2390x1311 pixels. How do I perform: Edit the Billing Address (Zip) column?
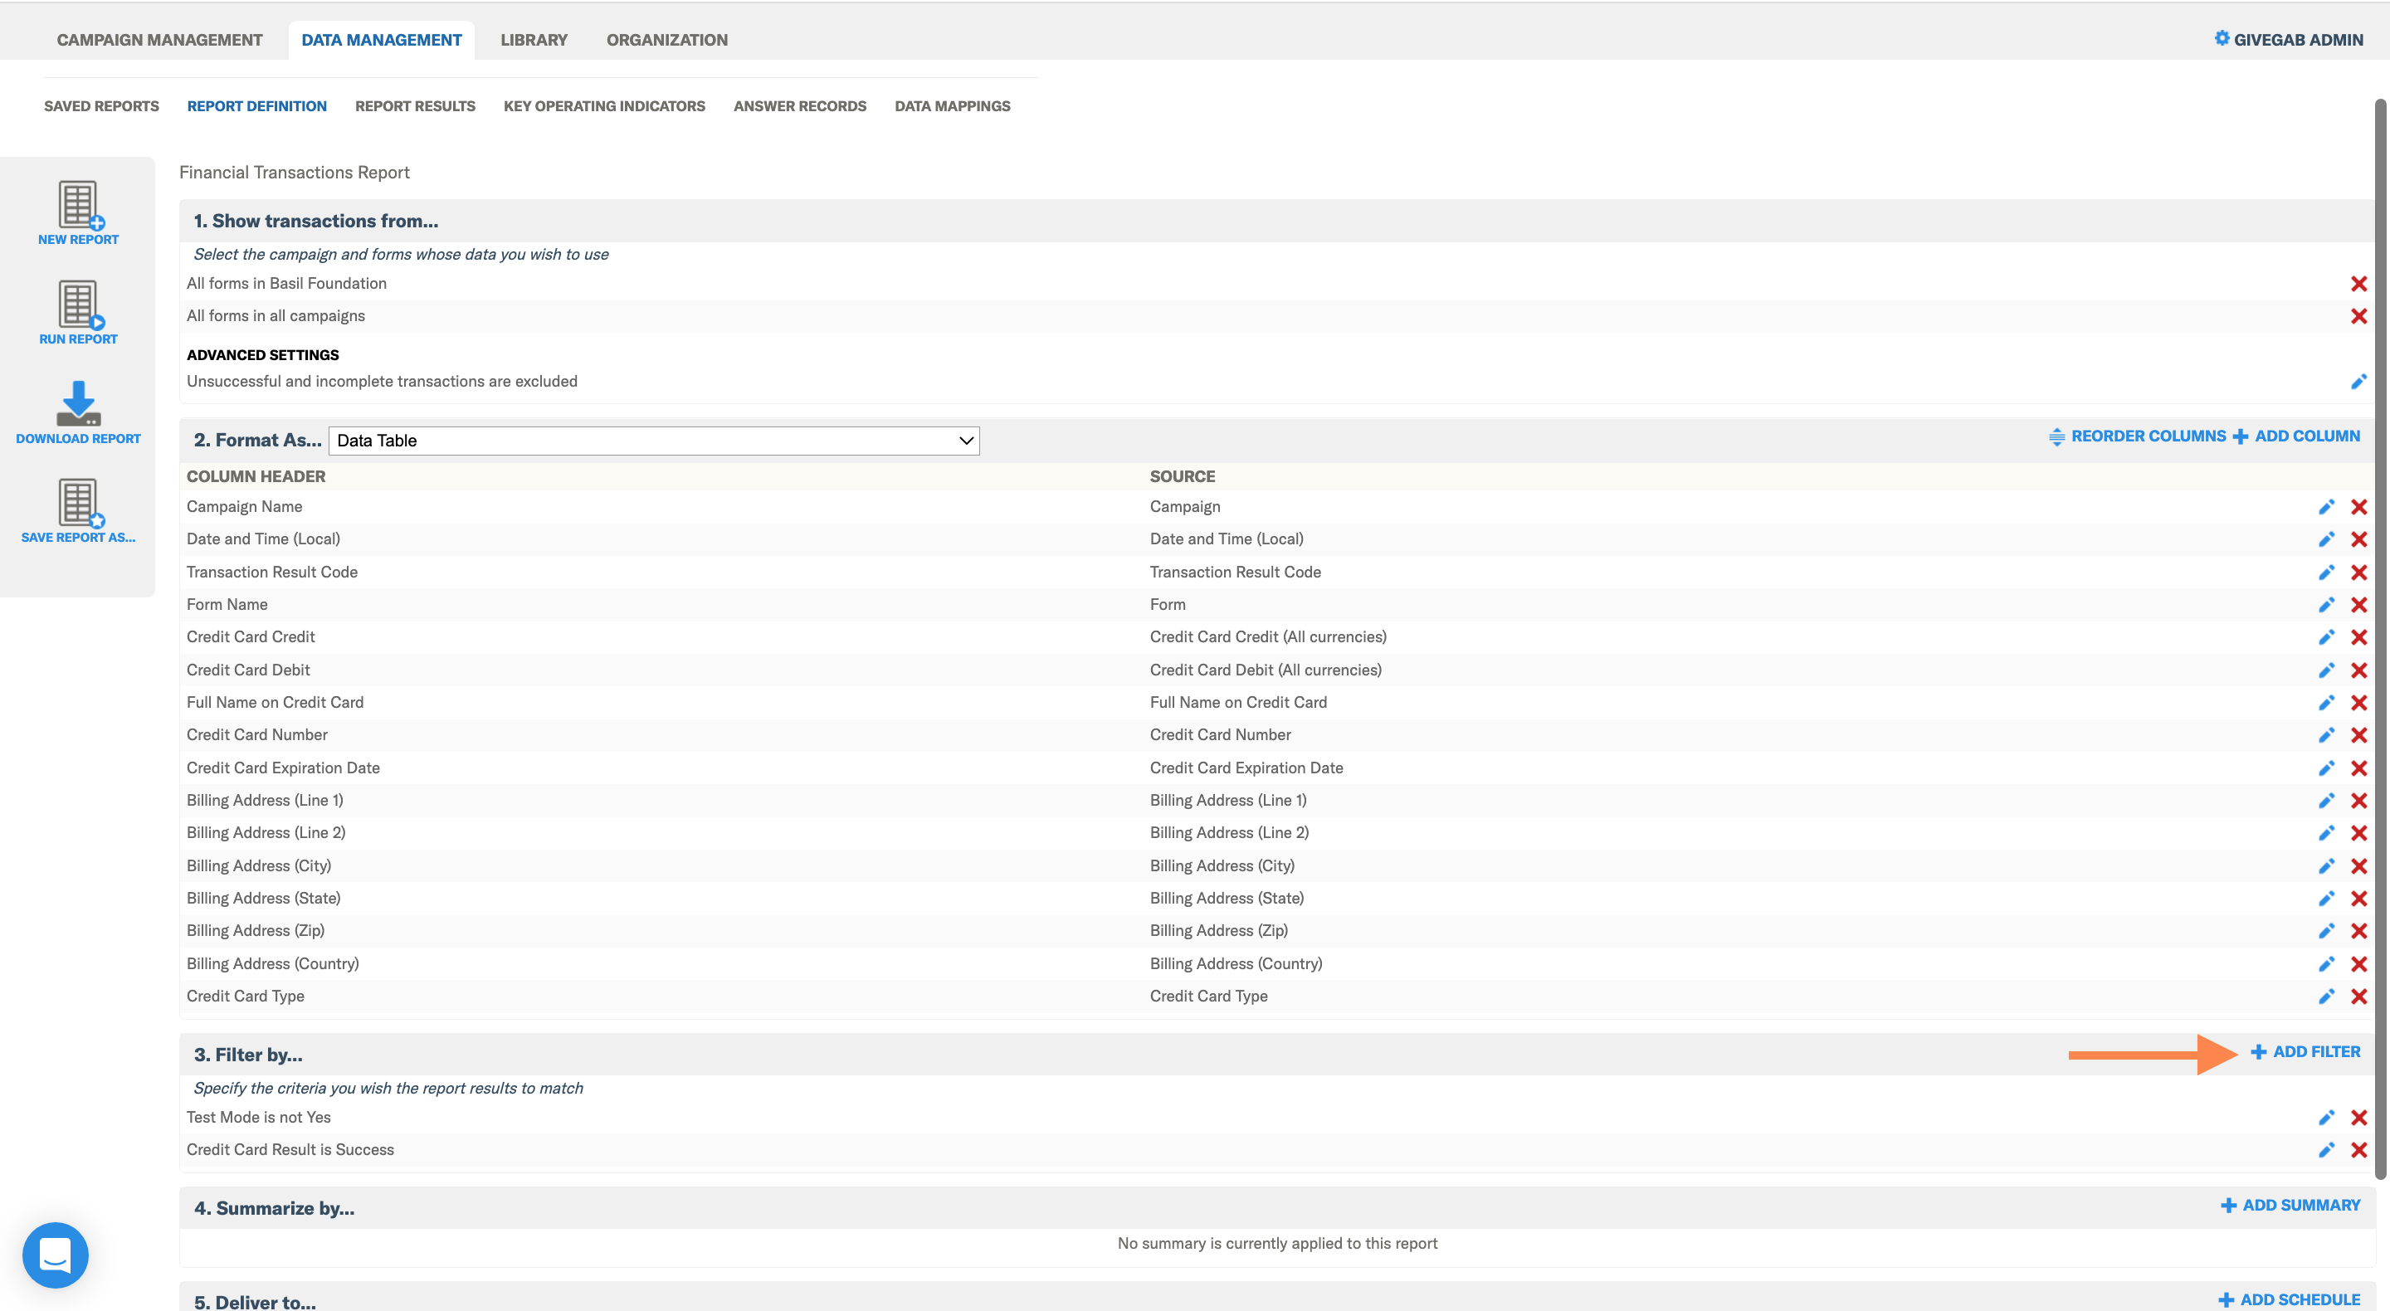pos(2326,931)
